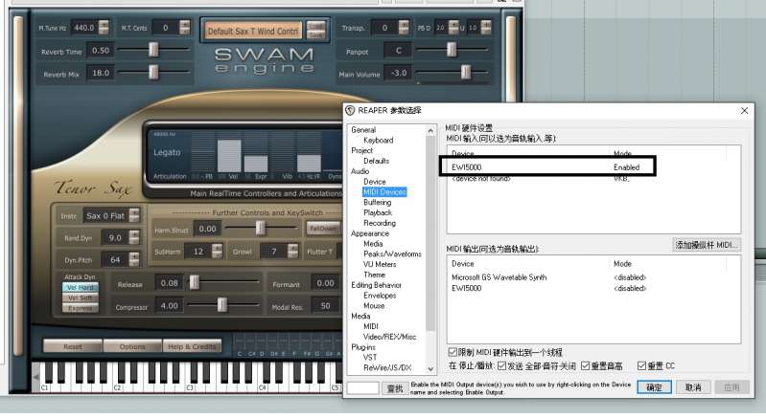Click the Growl value stepper arrows
Screen dimensions: 766x419
[293, 252]
